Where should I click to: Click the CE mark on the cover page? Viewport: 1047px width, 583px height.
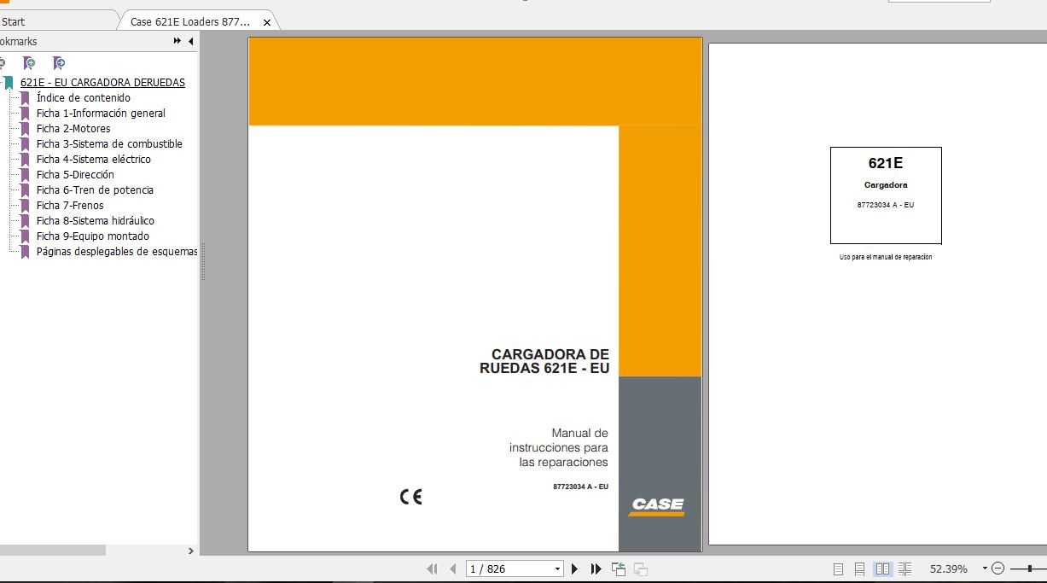pyautogui.click(x=410, y=497)
